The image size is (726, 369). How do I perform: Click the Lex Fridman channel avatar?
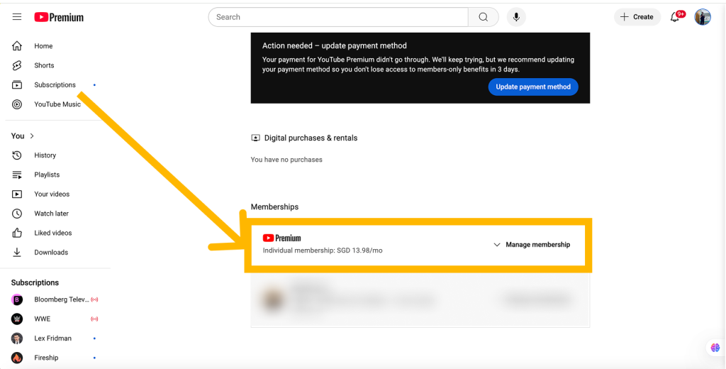[17, 338]
